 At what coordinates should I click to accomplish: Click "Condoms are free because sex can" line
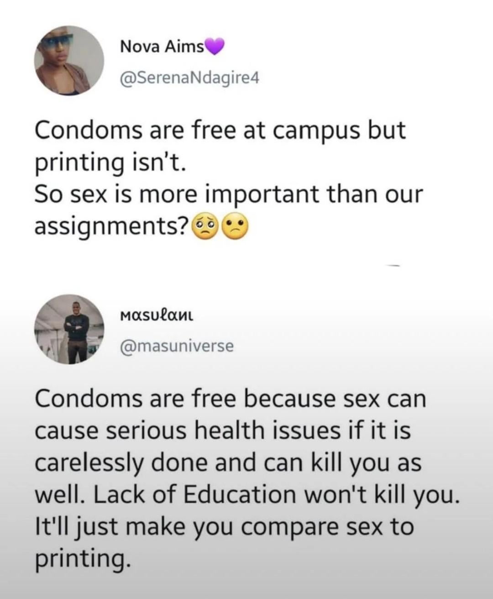pyautogui.click(x=231, y=398)
